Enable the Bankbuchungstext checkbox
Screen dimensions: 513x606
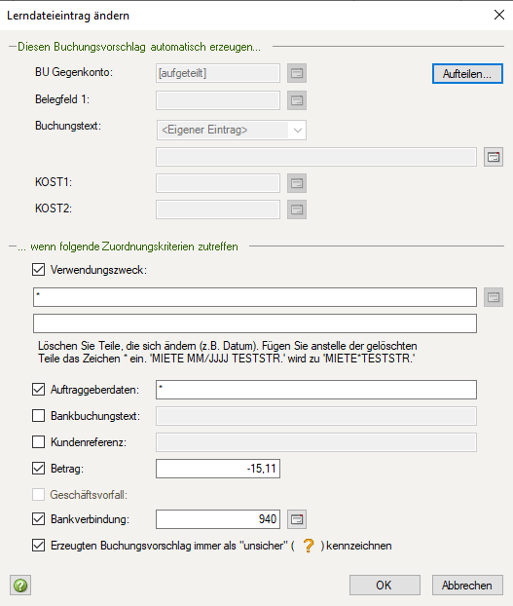[38, 416]
